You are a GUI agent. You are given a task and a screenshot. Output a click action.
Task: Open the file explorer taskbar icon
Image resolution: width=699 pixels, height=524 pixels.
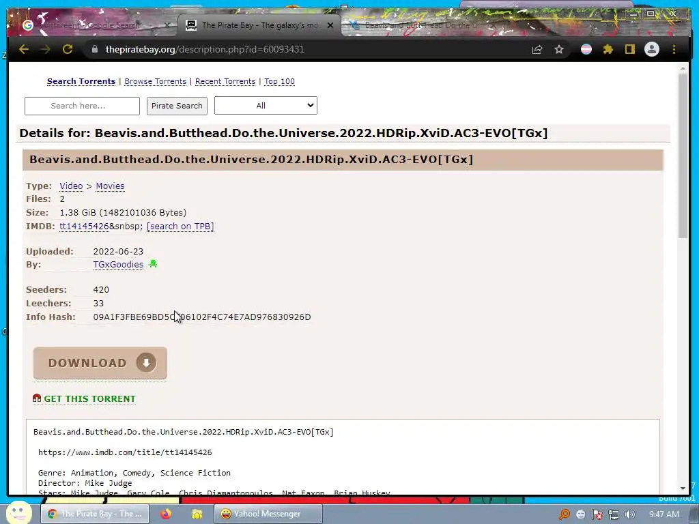click(197, 514)
